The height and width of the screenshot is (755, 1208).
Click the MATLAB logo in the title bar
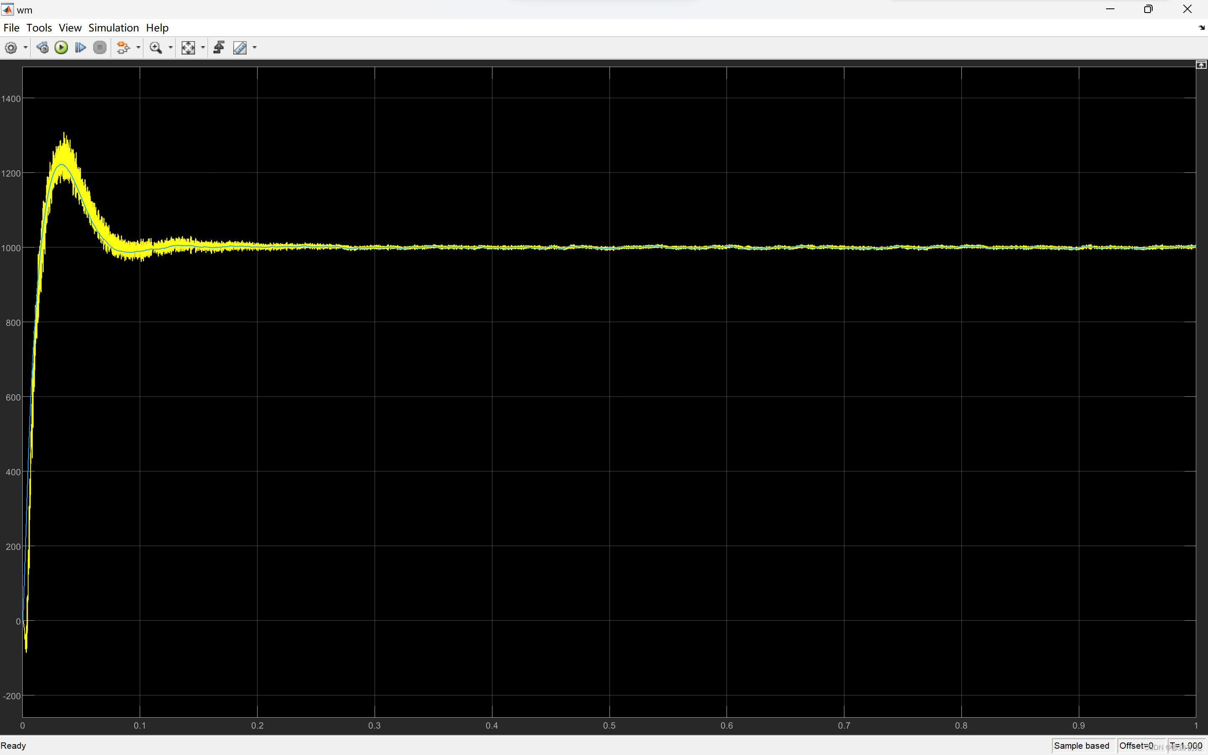point(8,10)
